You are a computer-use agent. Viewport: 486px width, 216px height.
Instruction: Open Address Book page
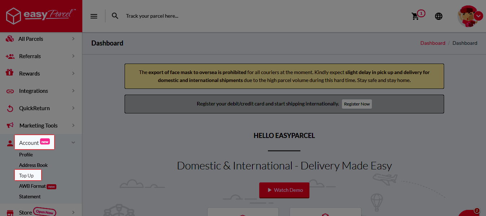[34, 165]
